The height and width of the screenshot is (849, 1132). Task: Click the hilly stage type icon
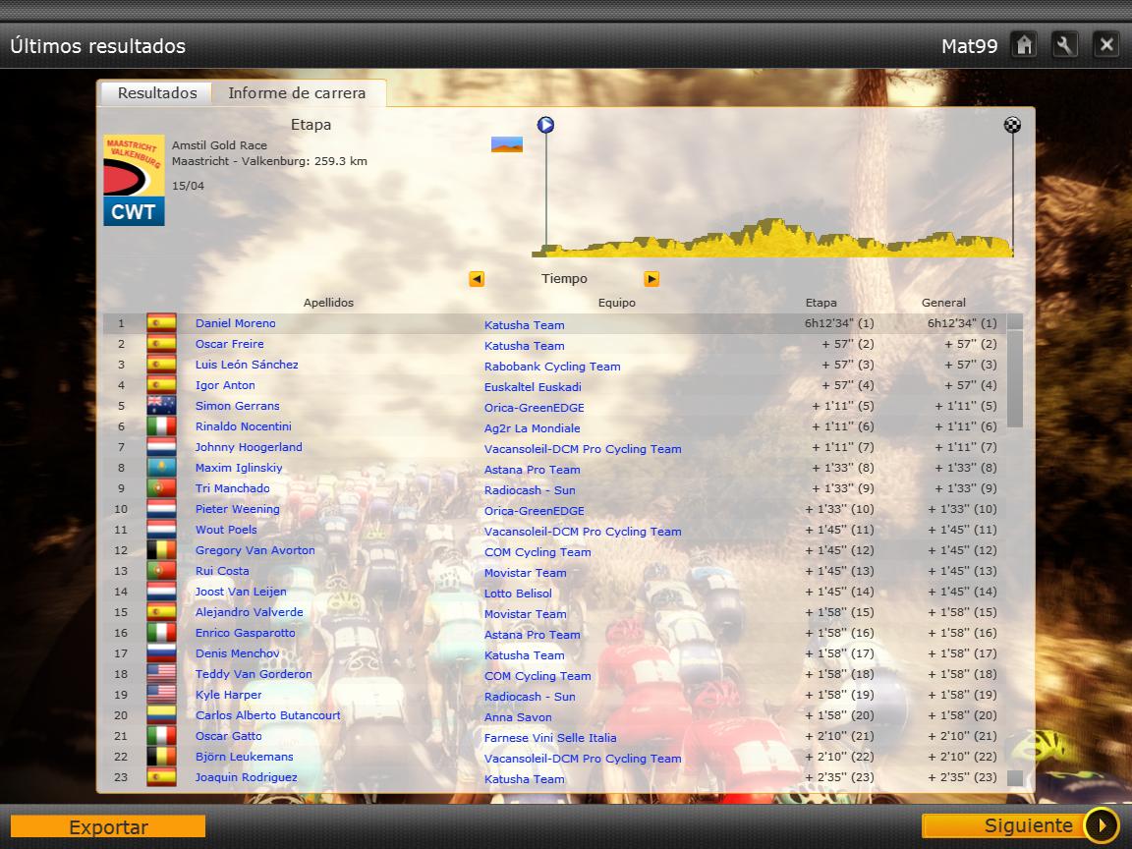[x=507, y=145]
